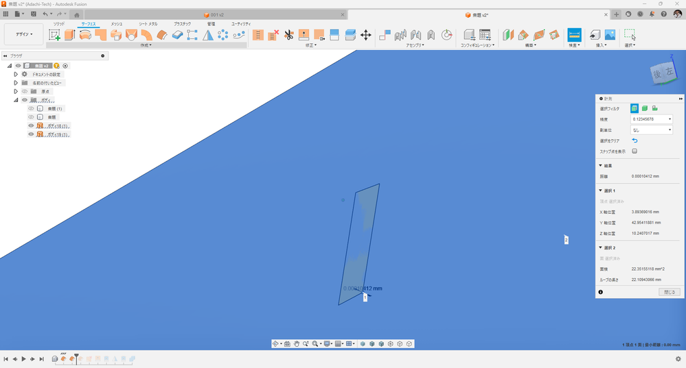
Task: Click the window selection tool icon
Action: [x=630, y=35]
